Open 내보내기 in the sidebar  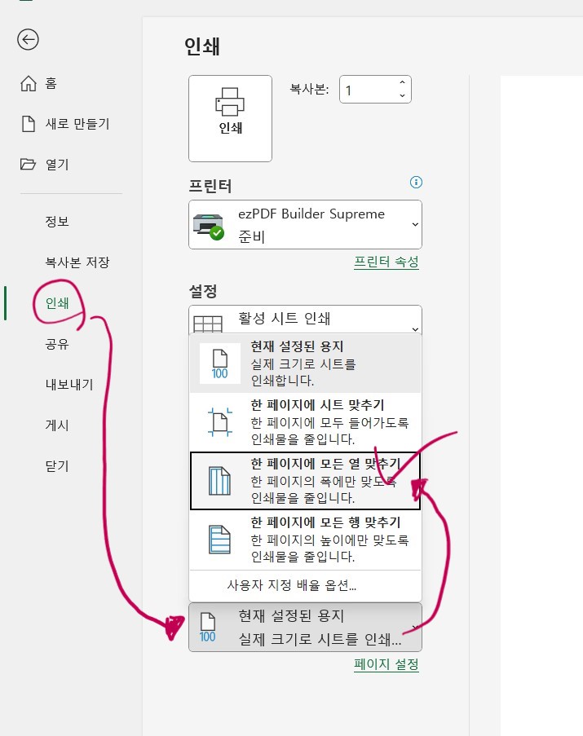(x=69, y=385)
